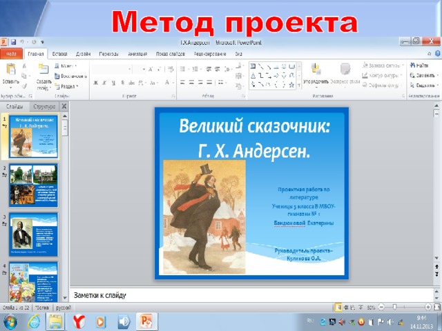Click the zoom slider handle in the status bar
The height and width of the screenshot is (331, 442).
coord(394,307)
